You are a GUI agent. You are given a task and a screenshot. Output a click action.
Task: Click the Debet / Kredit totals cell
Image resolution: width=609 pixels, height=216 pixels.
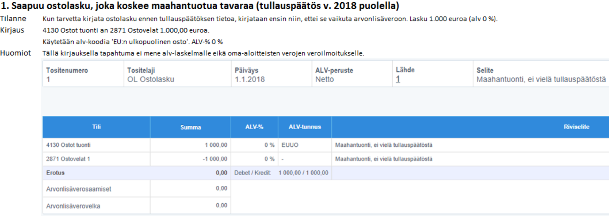(281, 173)
